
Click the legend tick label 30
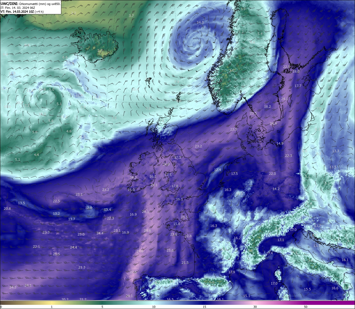[x=255, y=307]
